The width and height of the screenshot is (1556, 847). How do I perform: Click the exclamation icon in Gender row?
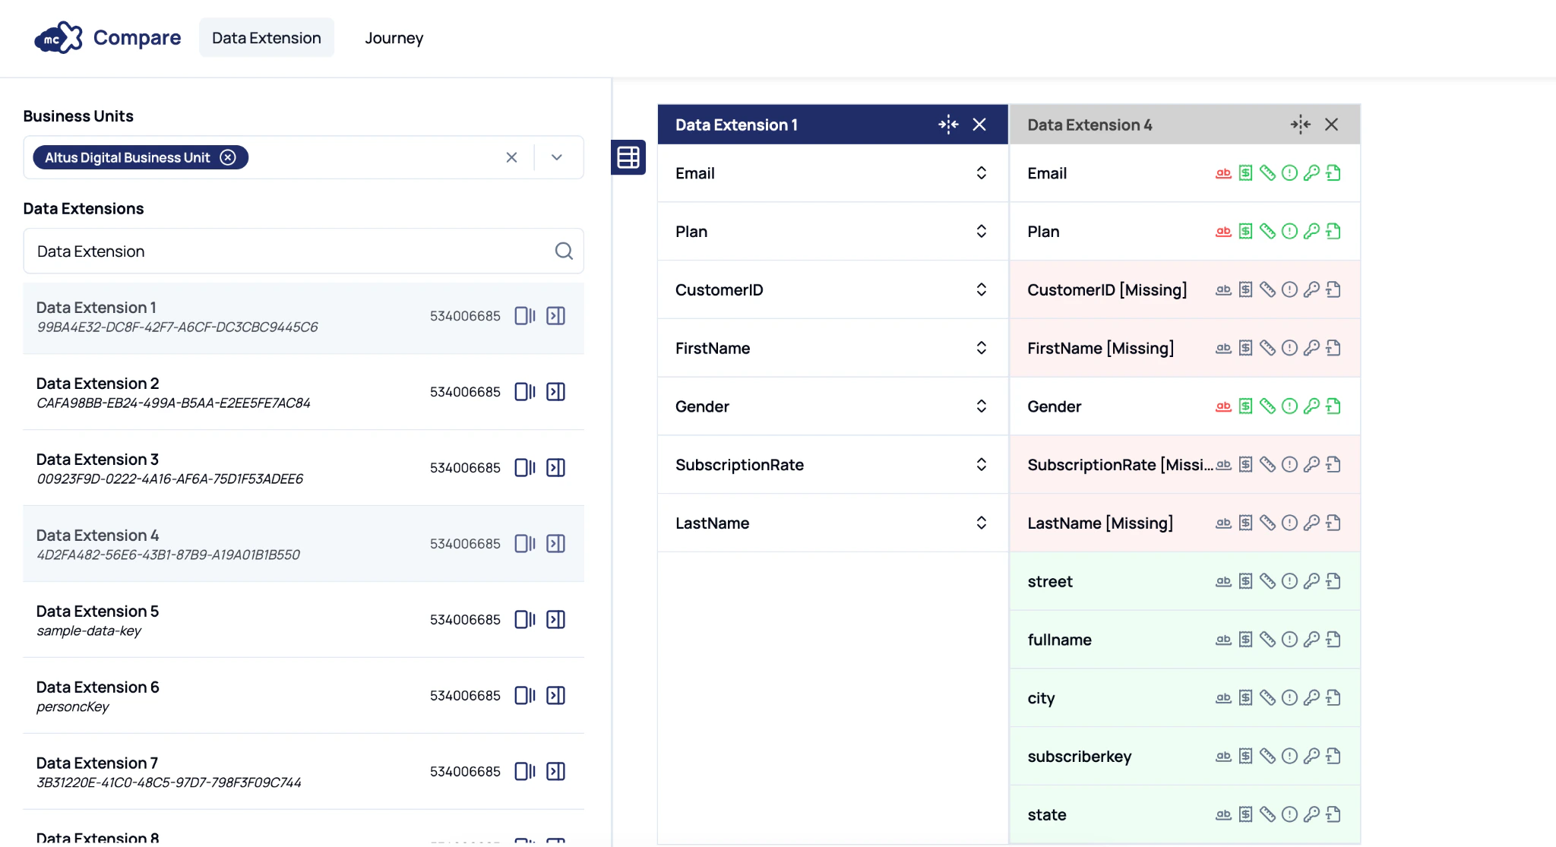pyautogui.click(x=1289, y=406)
